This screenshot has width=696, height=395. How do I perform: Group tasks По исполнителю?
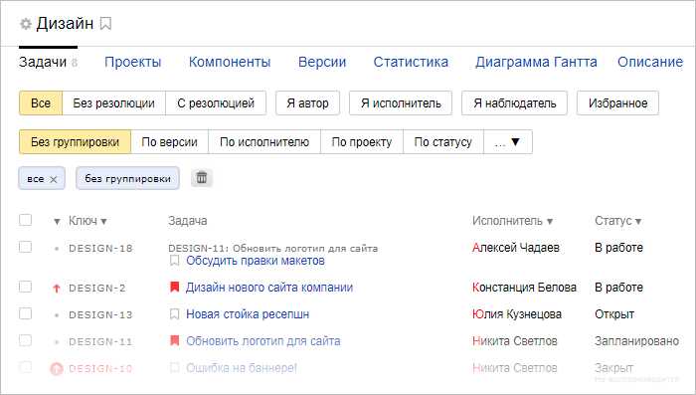(264, 142)
